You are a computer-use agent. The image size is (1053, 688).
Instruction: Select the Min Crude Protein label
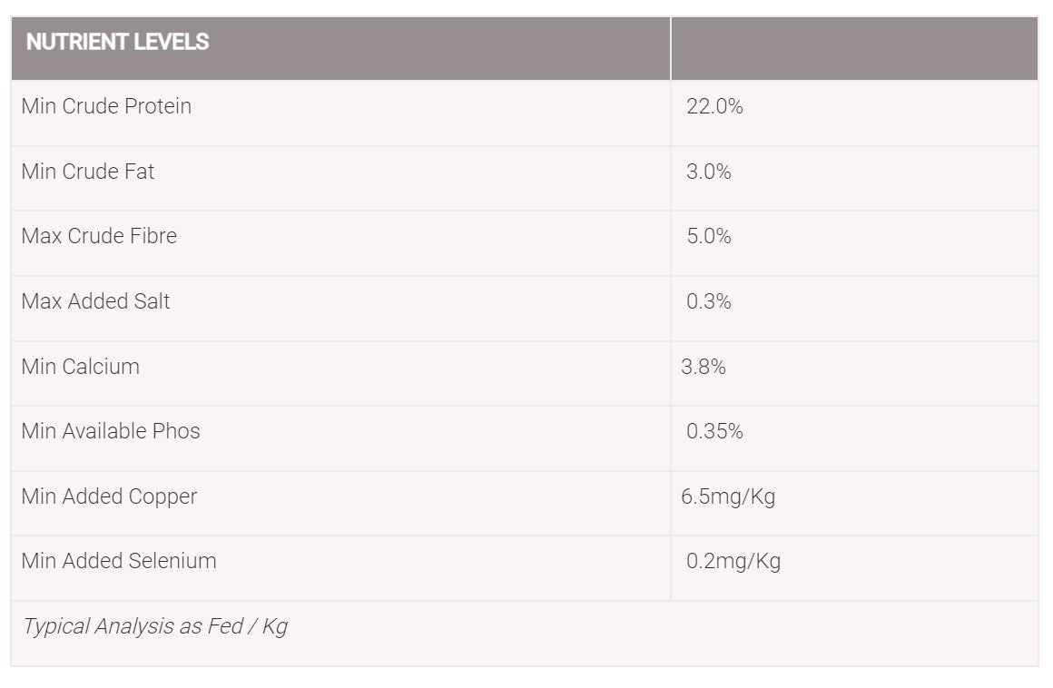click(x=106, y=106)
